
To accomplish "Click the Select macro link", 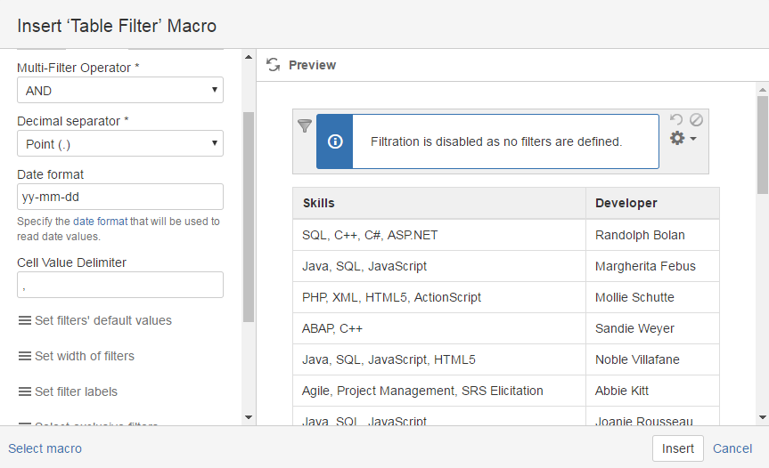I will [45, 448].
